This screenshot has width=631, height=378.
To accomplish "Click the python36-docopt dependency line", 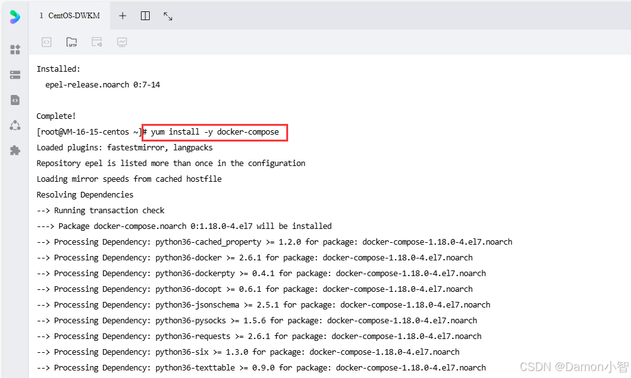I will [255, 289].
